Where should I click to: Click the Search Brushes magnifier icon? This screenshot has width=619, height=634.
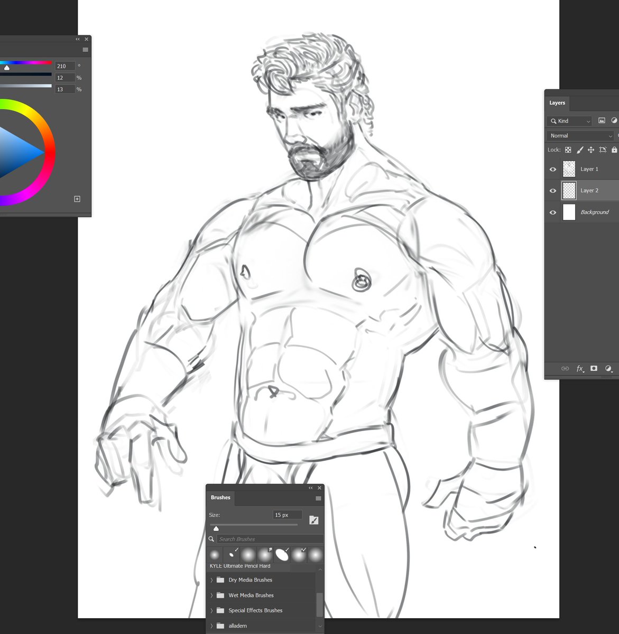(x=211, y=539)
